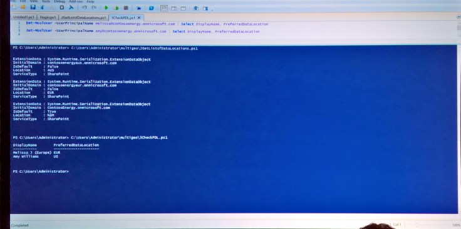Save script with floppy disk icon
The height and width of the screenshot is (229, 461).
point(33,8)
